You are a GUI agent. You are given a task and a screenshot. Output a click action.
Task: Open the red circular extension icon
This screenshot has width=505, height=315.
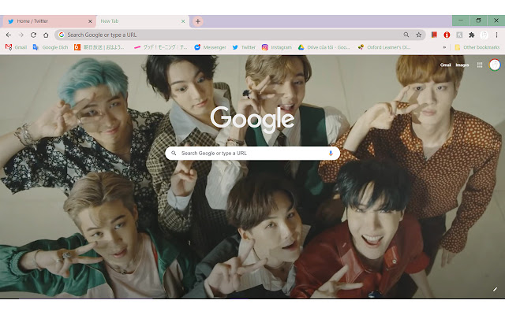447,35
